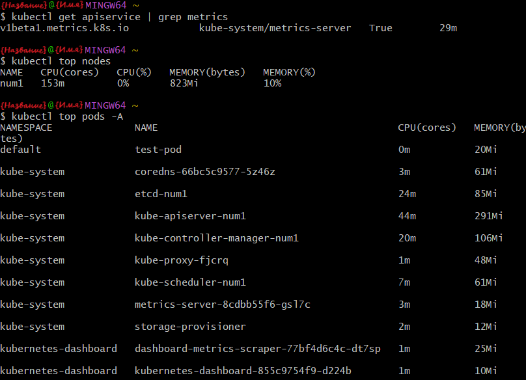The image size is (526, 380).
Task: Click the metrics-server-8cdbb55f6-gsl7c pod name
Action: click(x=222, y=305)
